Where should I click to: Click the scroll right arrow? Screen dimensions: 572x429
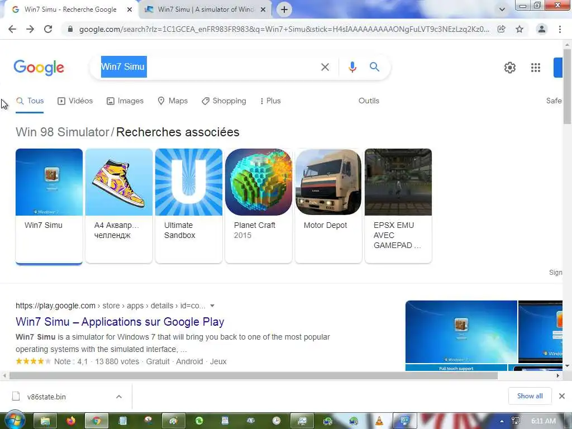pyautogui.click(x=558, y=376)
